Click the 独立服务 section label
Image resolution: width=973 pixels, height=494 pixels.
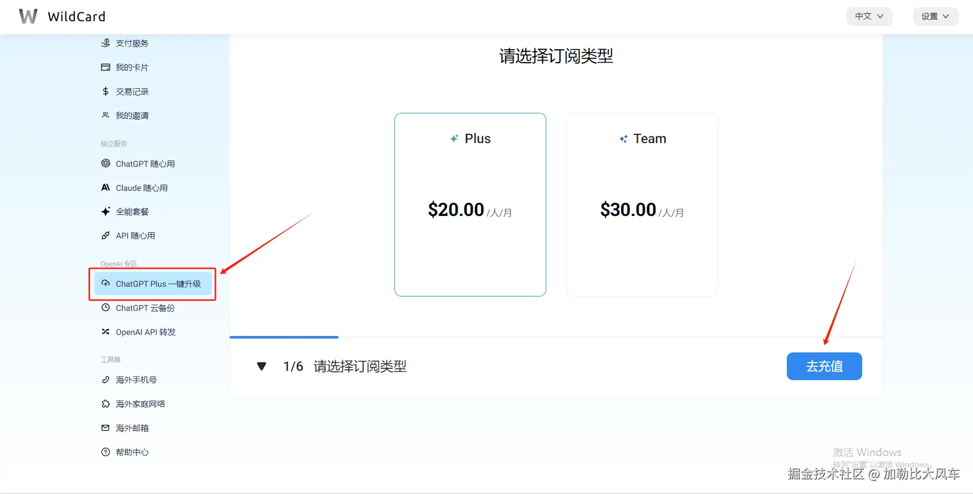(114, 144)
